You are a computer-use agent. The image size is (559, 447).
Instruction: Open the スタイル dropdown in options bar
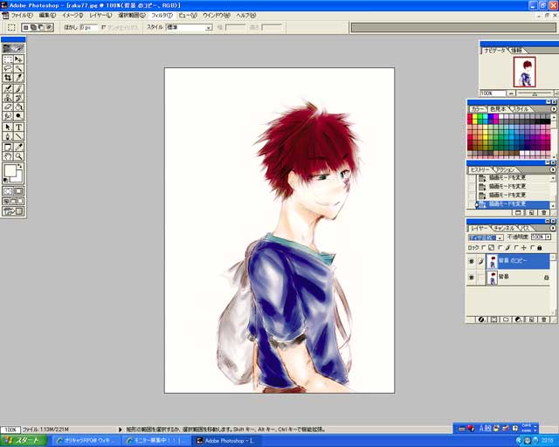pyautogui.click(x=189, y=27)
